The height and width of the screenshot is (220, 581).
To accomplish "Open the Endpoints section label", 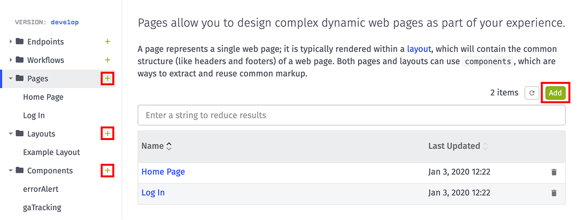I will [x=46, y=42].
